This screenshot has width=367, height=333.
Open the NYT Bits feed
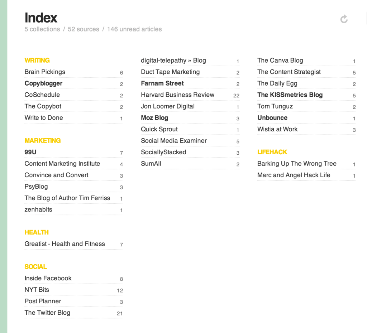[x=36, y=290]
